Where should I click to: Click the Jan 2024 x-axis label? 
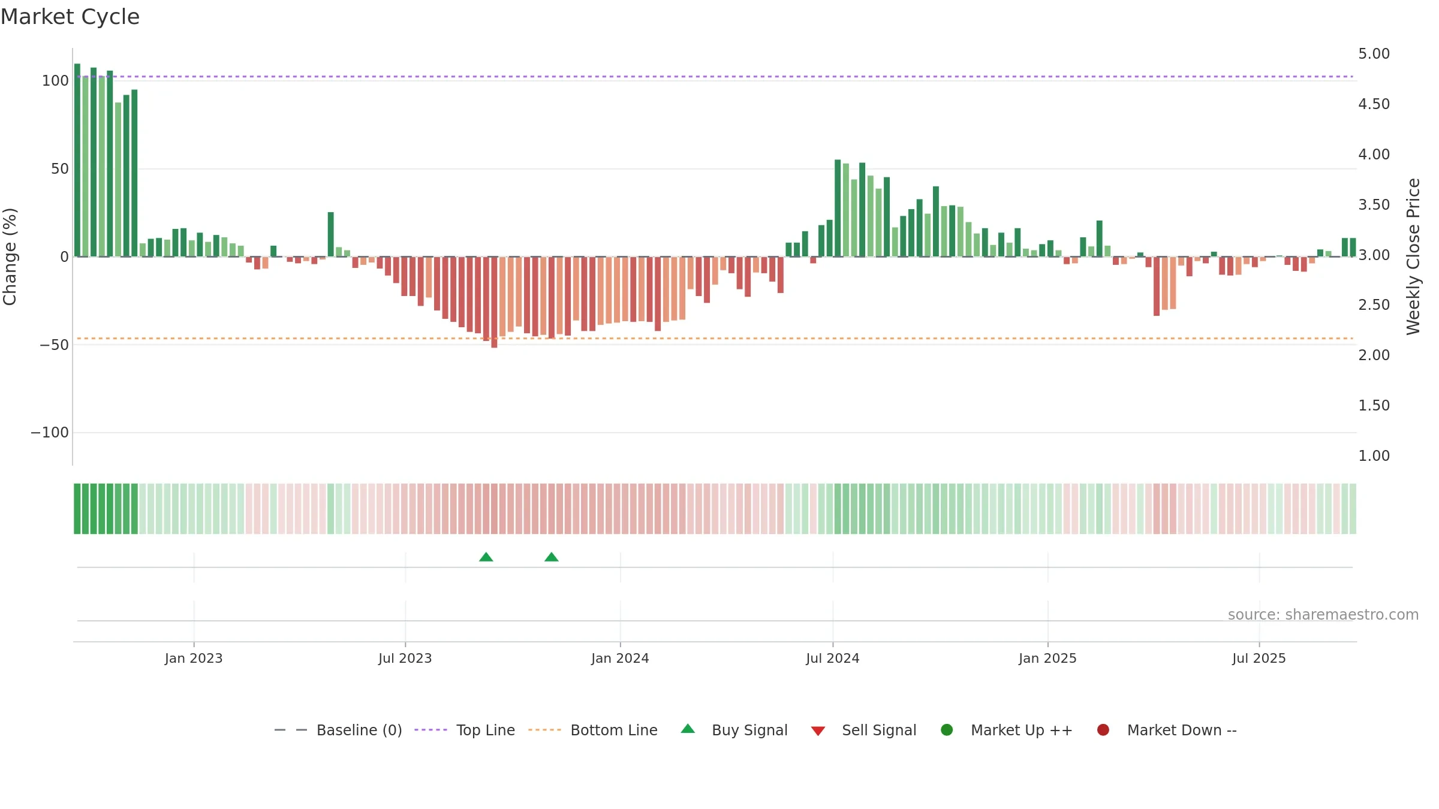tap(620, 659)
